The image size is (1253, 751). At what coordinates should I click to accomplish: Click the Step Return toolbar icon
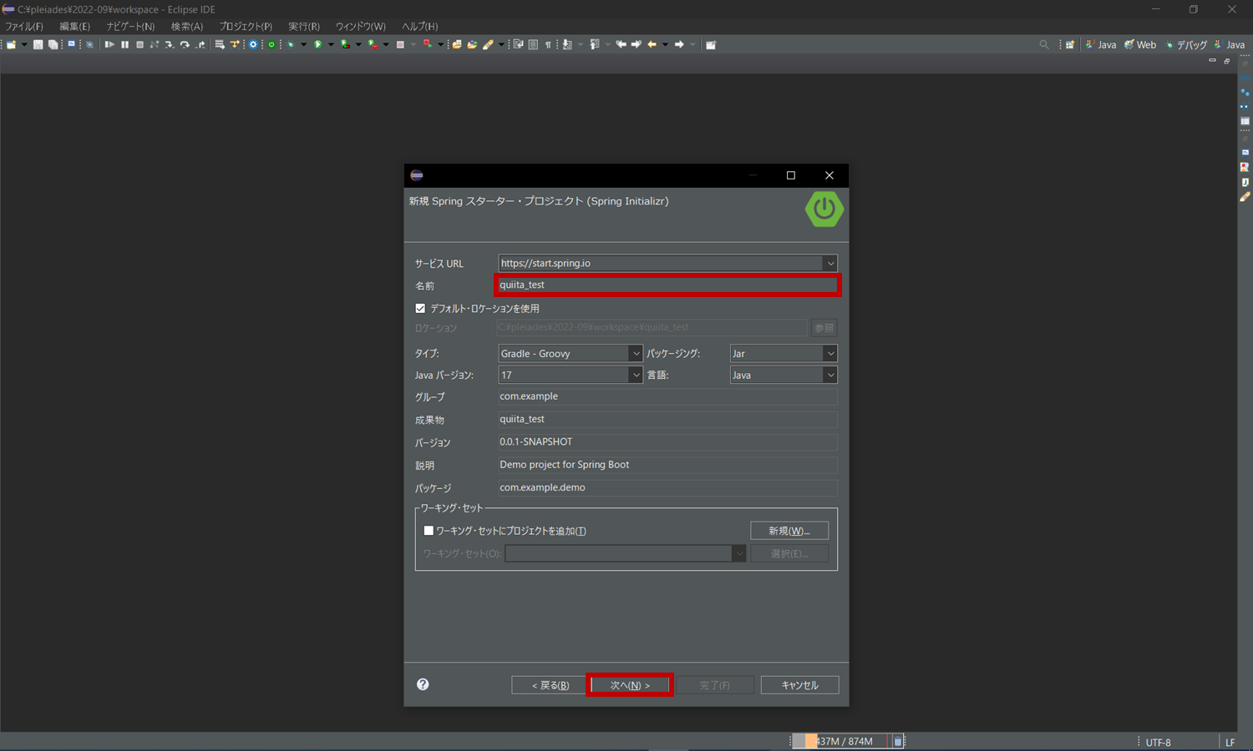(x=200, y=44)
